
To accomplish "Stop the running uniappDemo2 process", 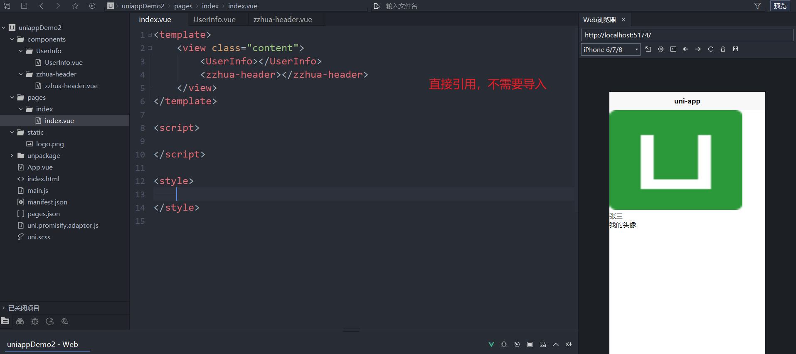I will pyautogui.click(x=530, y=344).
